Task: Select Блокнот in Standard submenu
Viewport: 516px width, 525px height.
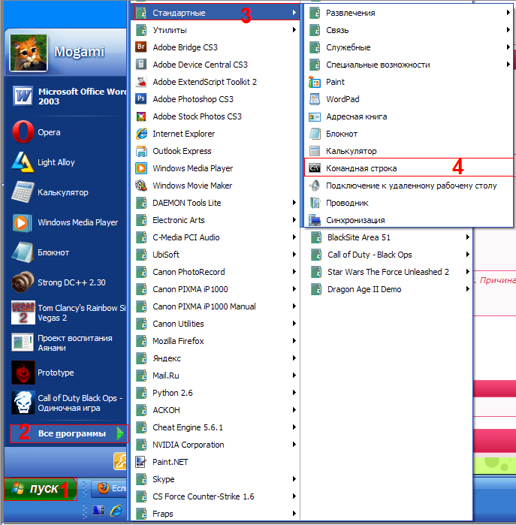Action: click(x=409, y=134)
